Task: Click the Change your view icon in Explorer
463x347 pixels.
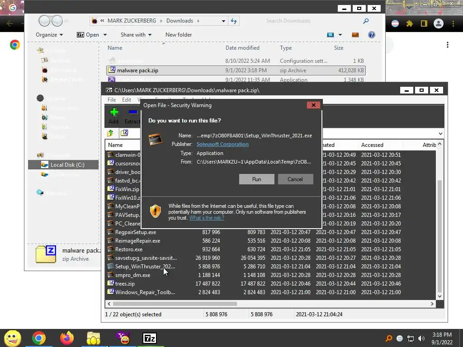Action: [x=331, y=35]
